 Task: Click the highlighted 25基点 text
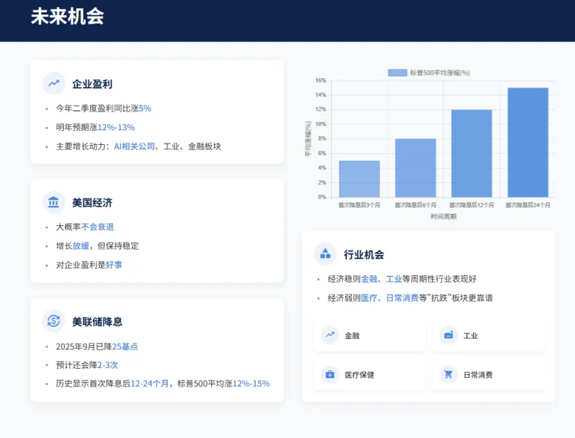click(x=125, y=346)
